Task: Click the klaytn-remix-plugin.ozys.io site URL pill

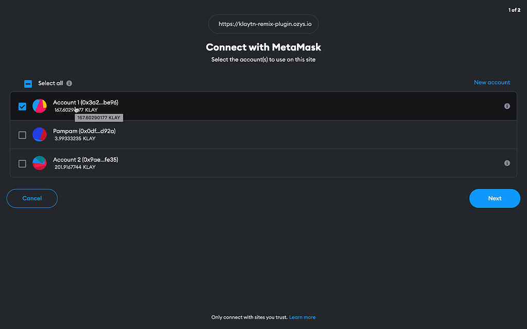Action: (263, 24)
